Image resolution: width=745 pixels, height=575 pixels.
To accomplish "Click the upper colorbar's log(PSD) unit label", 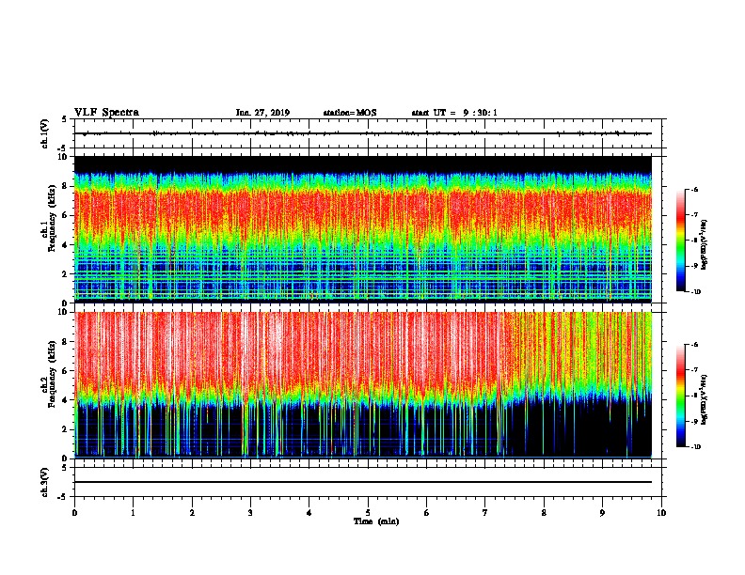I will point(704,244).
